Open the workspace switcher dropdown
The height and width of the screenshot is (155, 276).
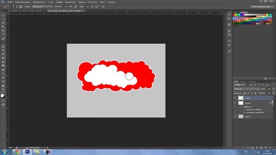(262, 7)
